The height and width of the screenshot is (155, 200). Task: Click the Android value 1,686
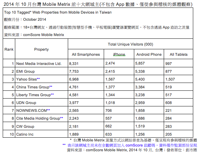coord(140,118)
